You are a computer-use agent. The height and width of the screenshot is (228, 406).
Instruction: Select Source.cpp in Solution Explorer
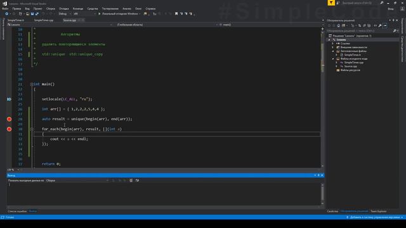coord(350,66)
